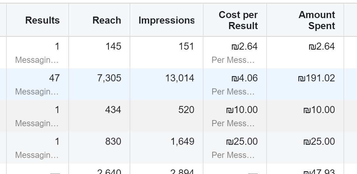Image resolution: width=357 pixels, height=174 pixels.
Task: Select the impressions value 13,014
Action: click(x=180, y=78)
